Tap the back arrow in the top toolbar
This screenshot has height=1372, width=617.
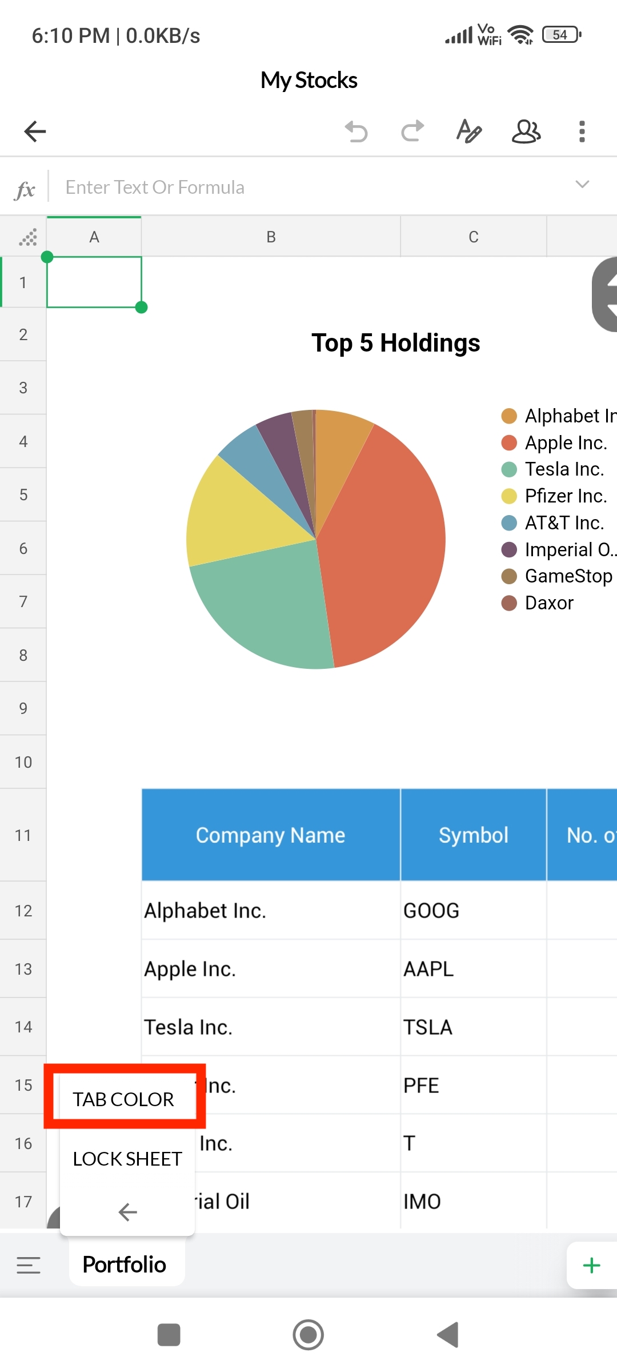(35, 131)
